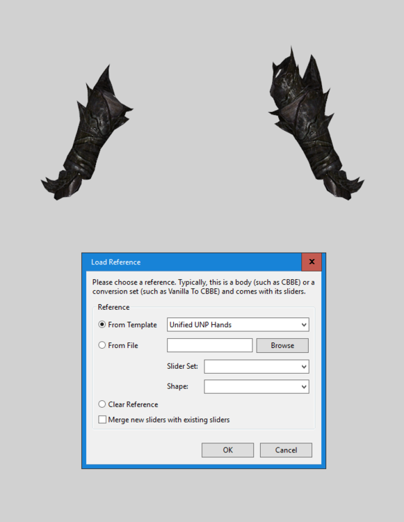This screenshot has height=522, width=404.
Task: Close the Load Reference dialog with X
Action: click(312, 262)
